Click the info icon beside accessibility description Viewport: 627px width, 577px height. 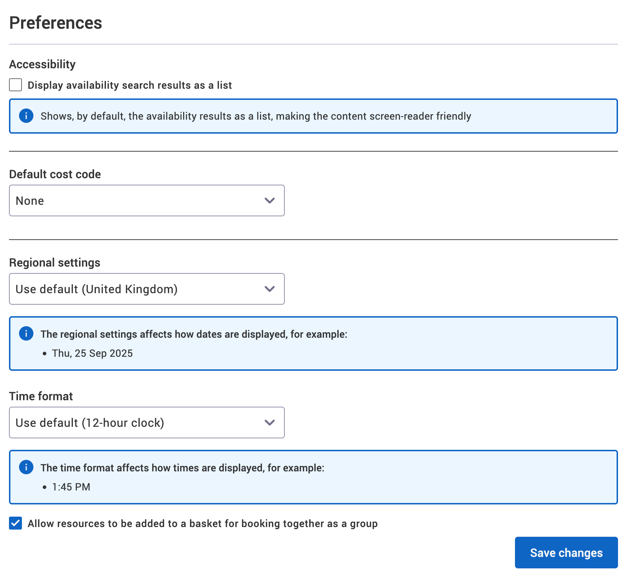[x=26, y=116]
